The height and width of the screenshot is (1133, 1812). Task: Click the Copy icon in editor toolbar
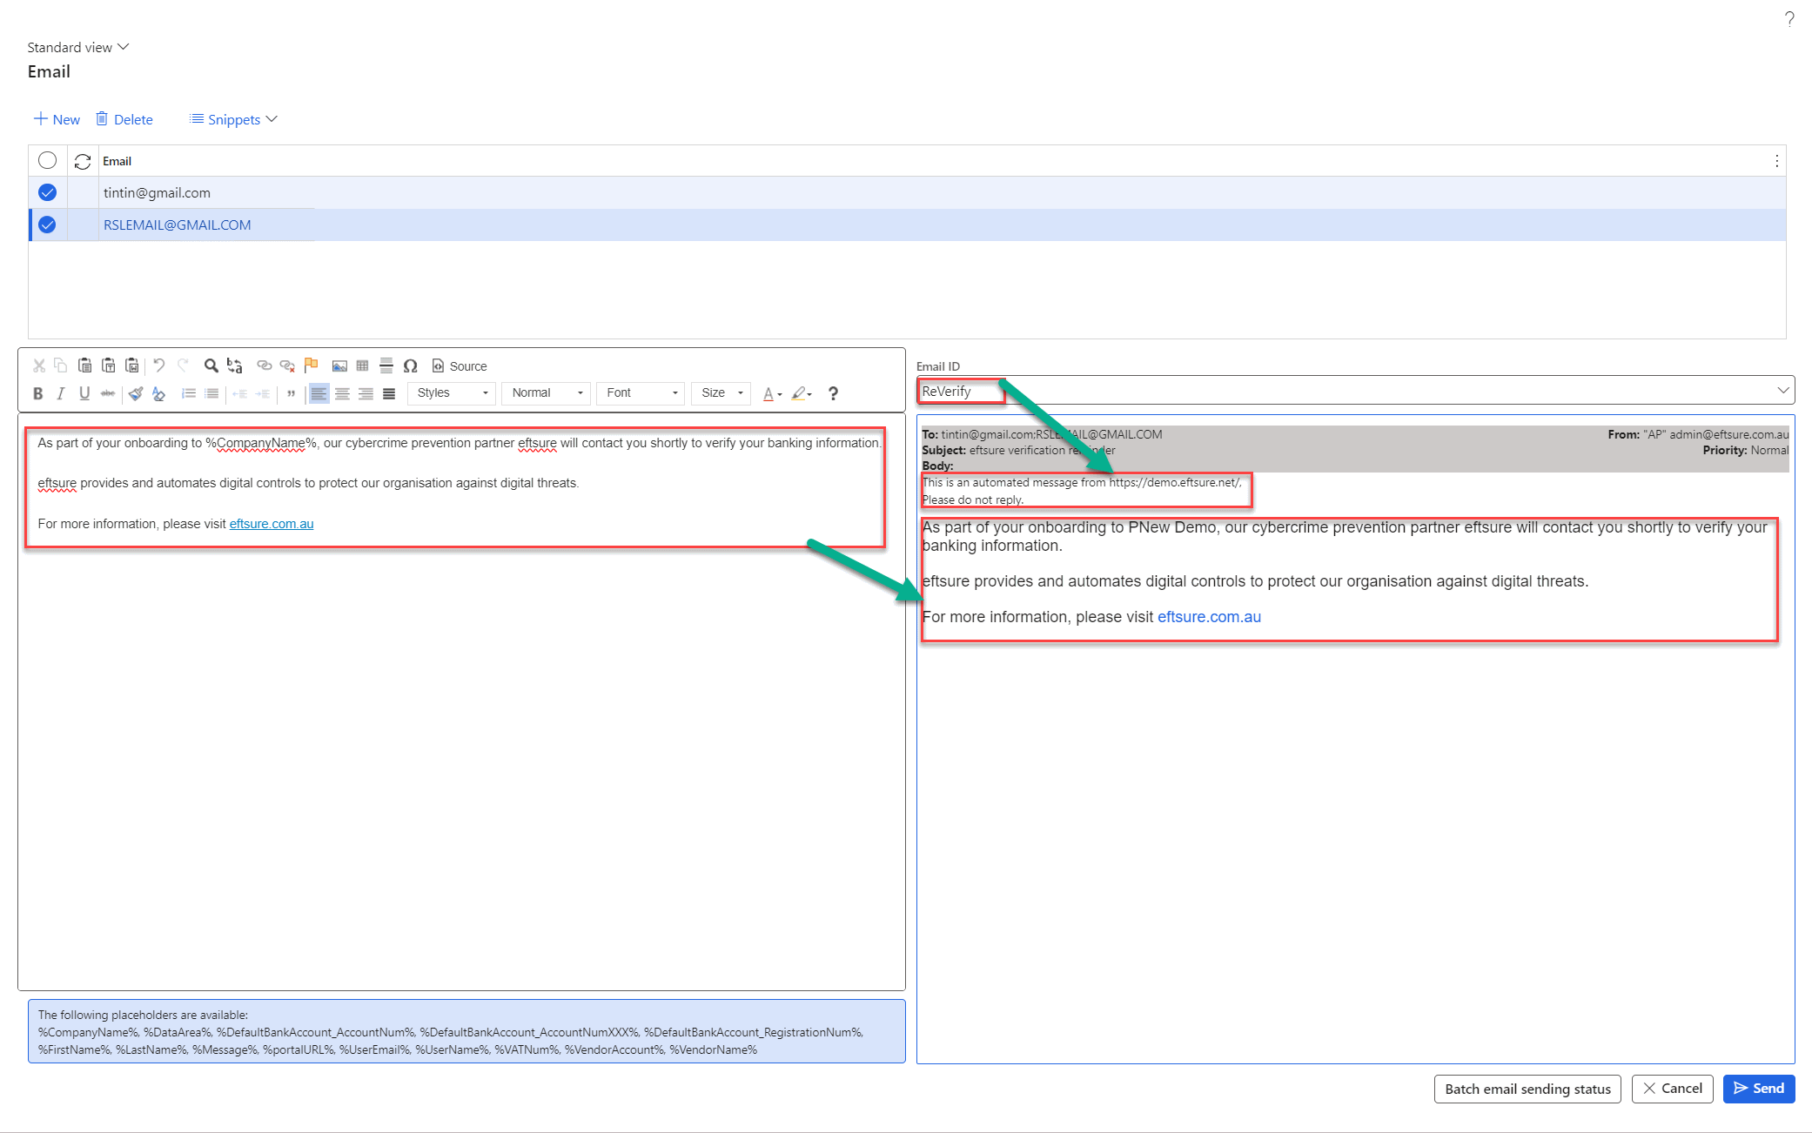coord(61,365)
